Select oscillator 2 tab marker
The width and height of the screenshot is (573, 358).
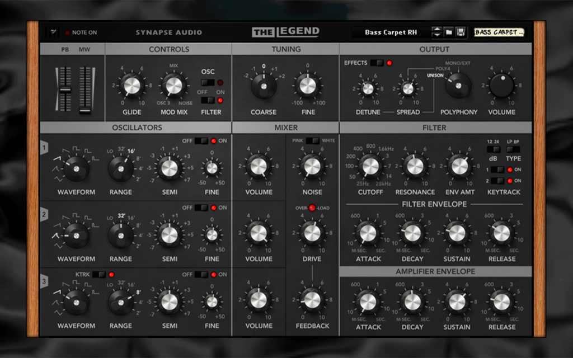44,214
